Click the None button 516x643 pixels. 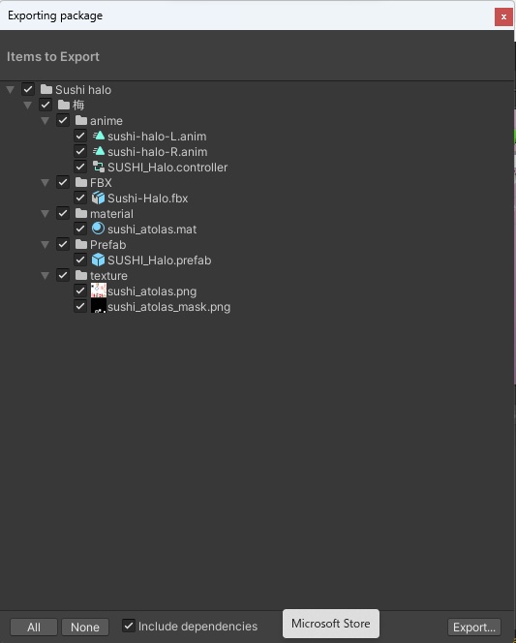pyautogui.click(x=85, y=627)
